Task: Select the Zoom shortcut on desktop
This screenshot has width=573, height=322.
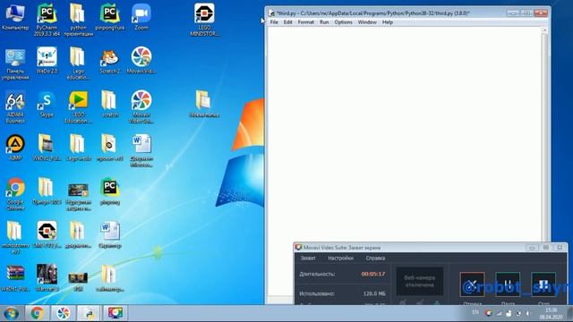Action: pyautogui.click(x=141, y=17)
